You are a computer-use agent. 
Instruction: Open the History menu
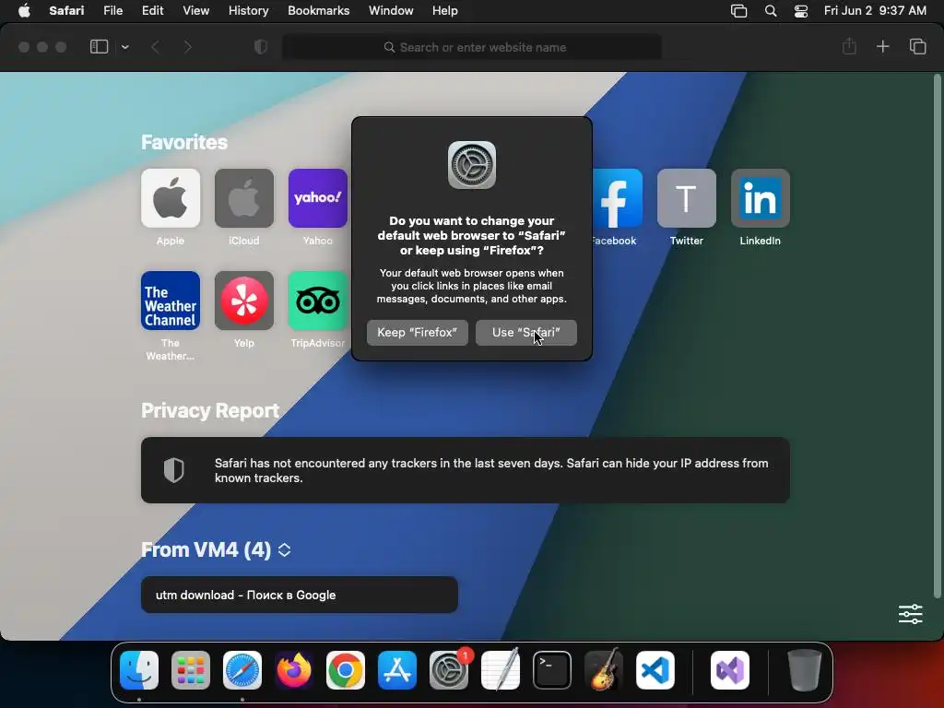[x=248, y=11]
